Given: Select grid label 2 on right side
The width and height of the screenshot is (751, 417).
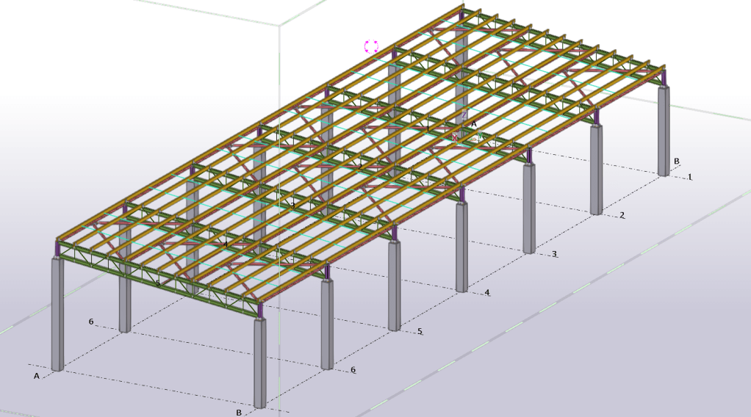Looking at the screenshot, I should click(x=622, y=215).
